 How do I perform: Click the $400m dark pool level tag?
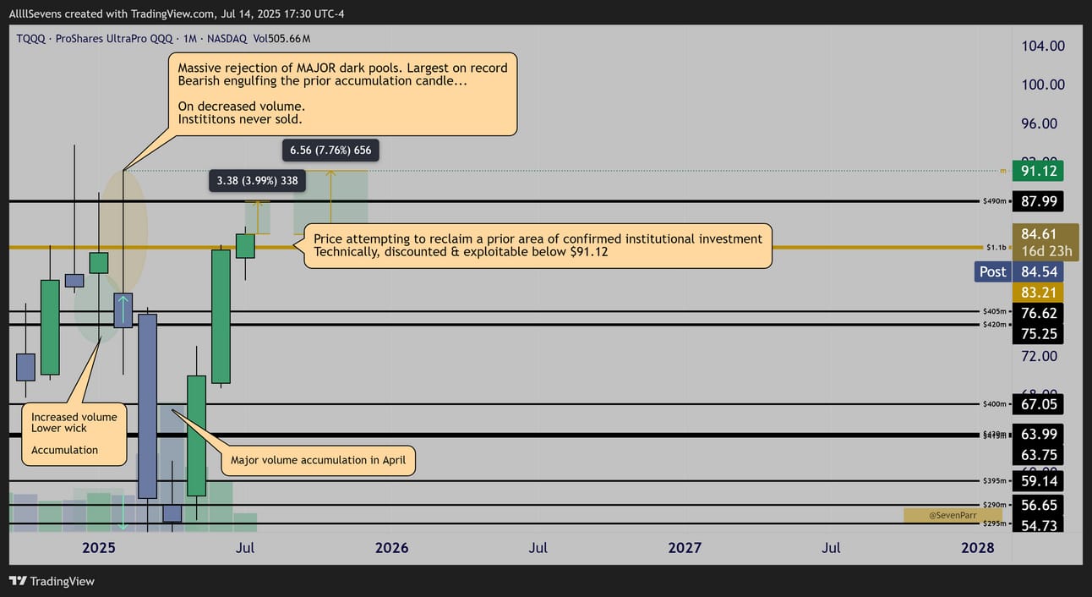pyautogui.click(x=994, y=404)
